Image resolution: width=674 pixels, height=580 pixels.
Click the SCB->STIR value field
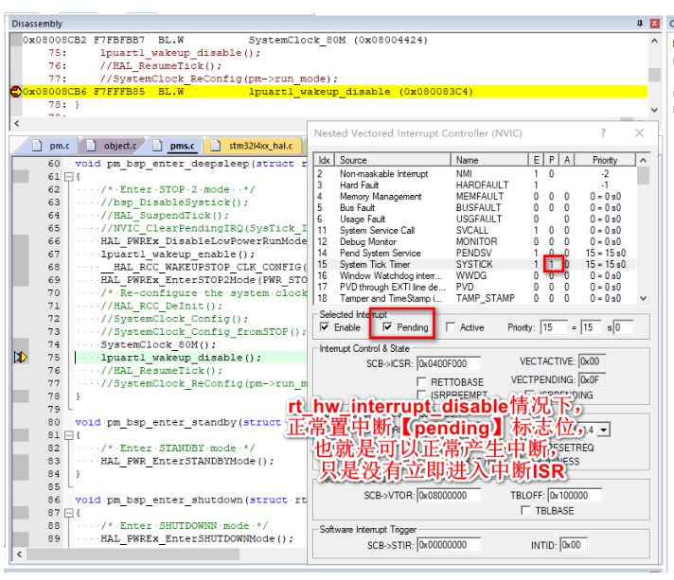[x=449, y=545]
